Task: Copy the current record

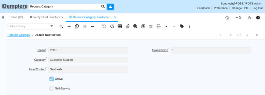Action: coord(77,26)
